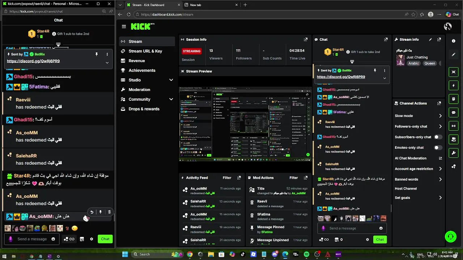Open the discord.gg link in the dashboard chat

tap(341, 77)
